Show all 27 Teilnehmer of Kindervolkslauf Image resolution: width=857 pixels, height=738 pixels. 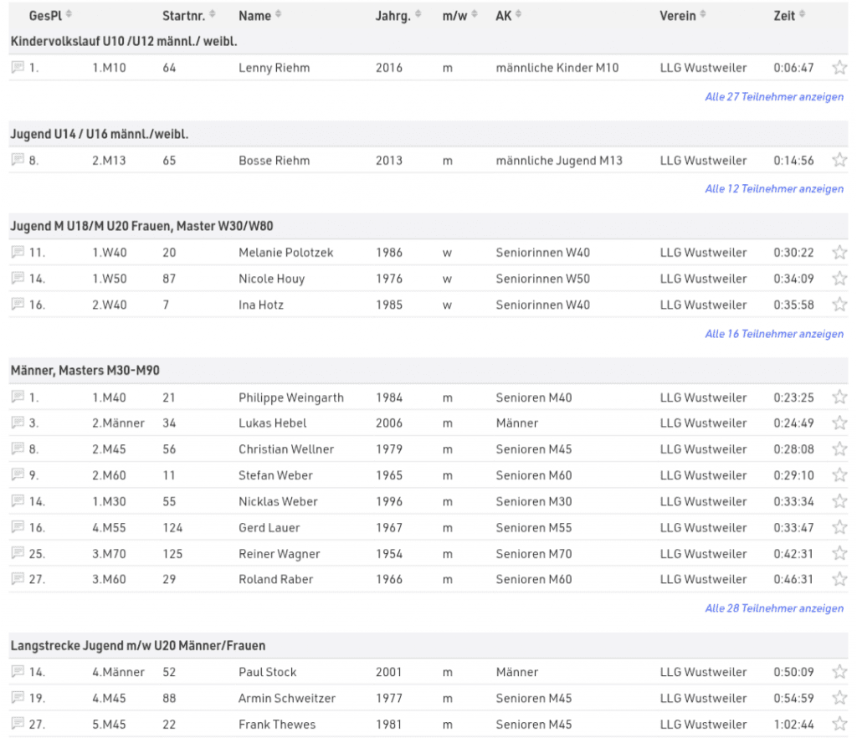(x=774, y=97)
